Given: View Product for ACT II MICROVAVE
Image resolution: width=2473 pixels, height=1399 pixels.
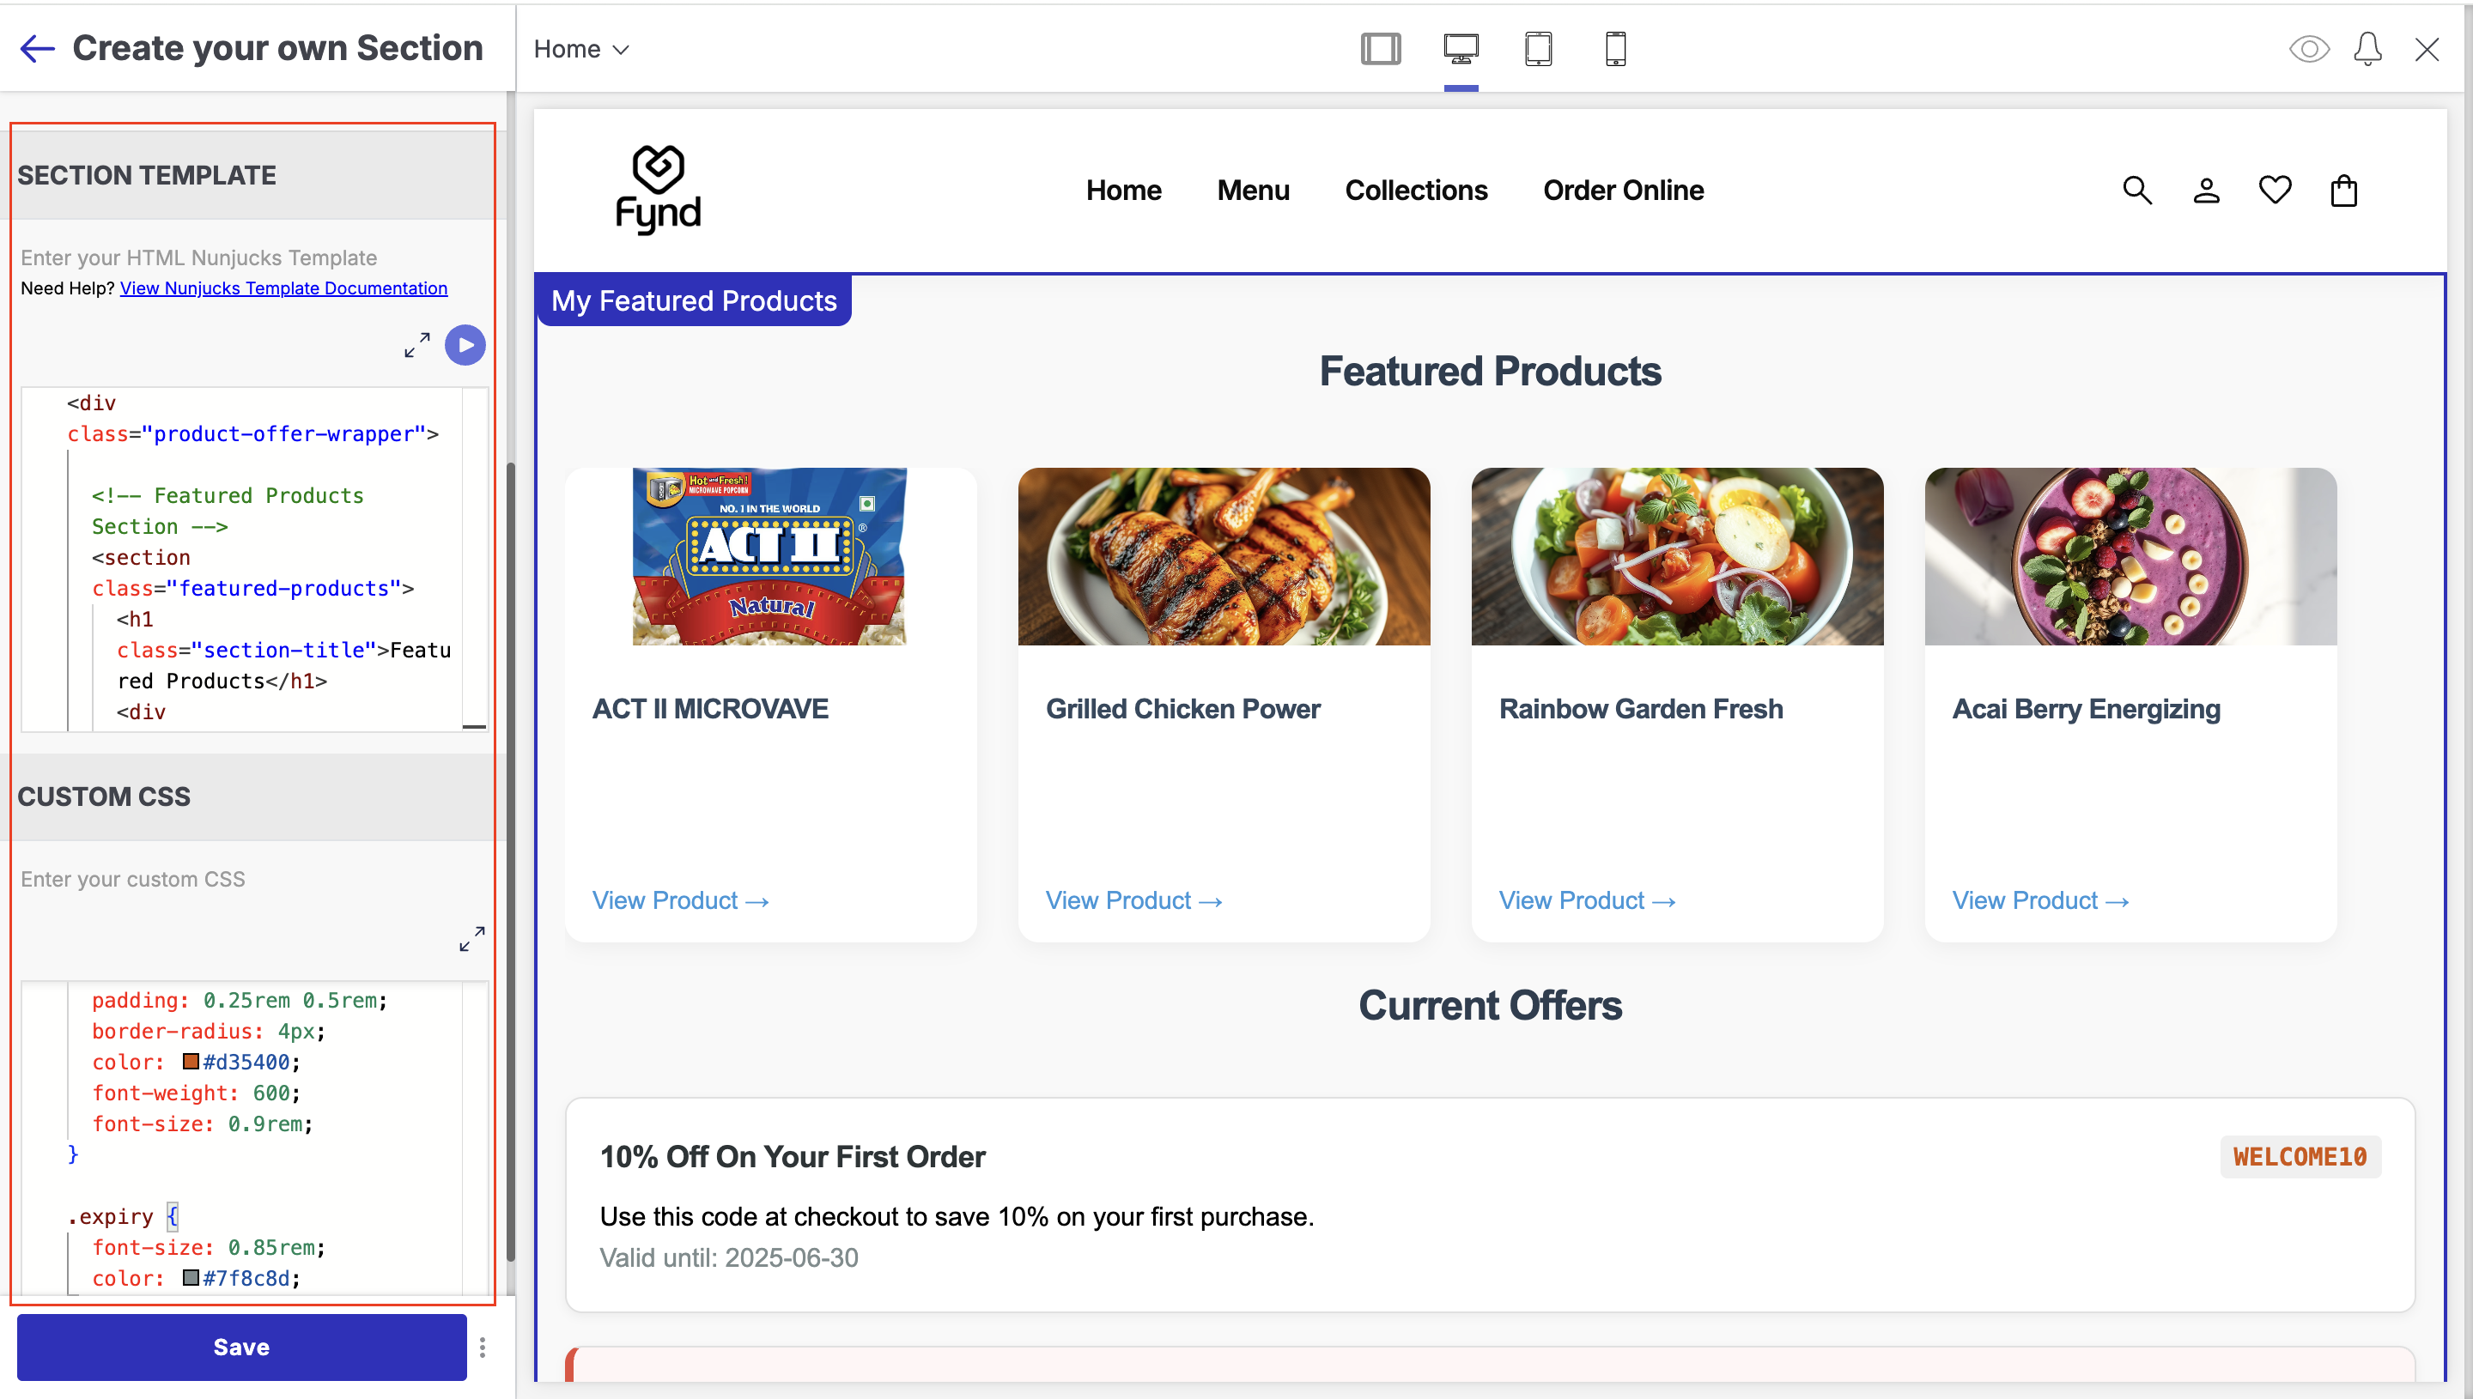Looking at the screenshot, I should tap(679, 900).
